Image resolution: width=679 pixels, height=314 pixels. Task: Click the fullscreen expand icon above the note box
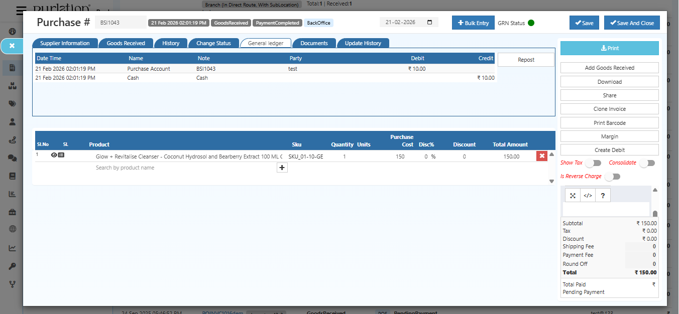click(573, 195)
